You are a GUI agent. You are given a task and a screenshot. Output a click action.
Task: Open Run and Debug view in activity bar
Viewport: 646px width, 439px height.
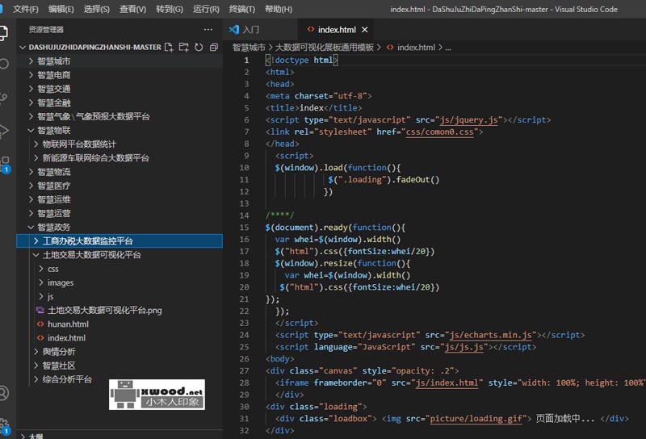click(x=3, y=131)
